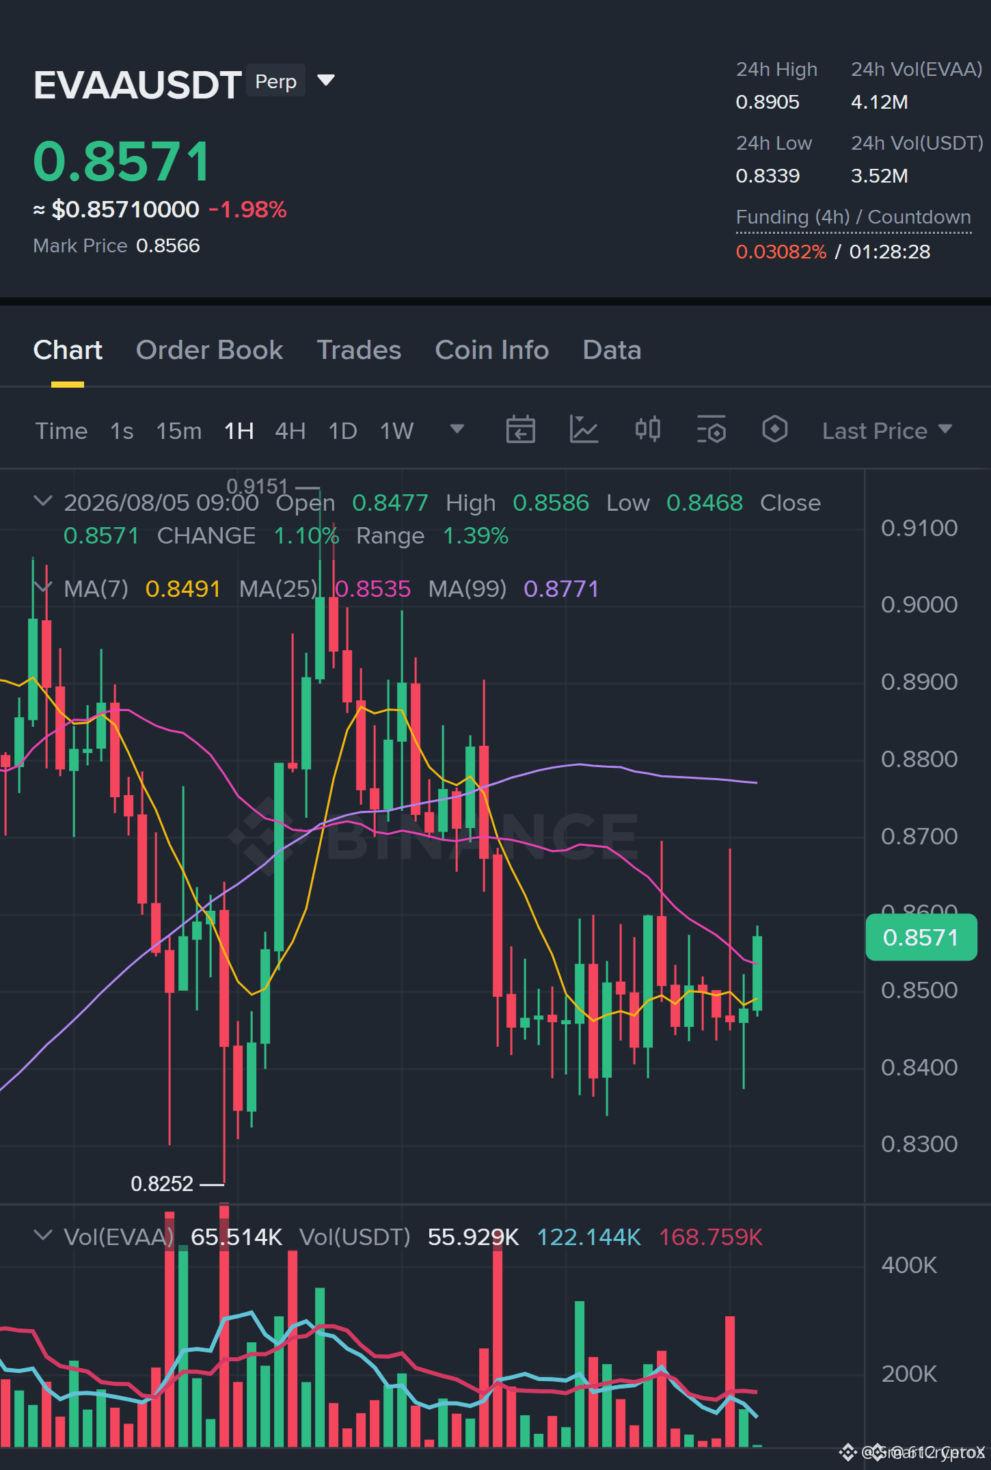Collapse the MA indicator legend row
991x1470 pixels.
[x=43, y=587]
